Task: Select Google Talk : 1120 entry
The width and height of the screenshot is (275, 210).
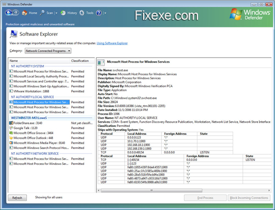Action: pyautogui.click(x=25, y=128)
